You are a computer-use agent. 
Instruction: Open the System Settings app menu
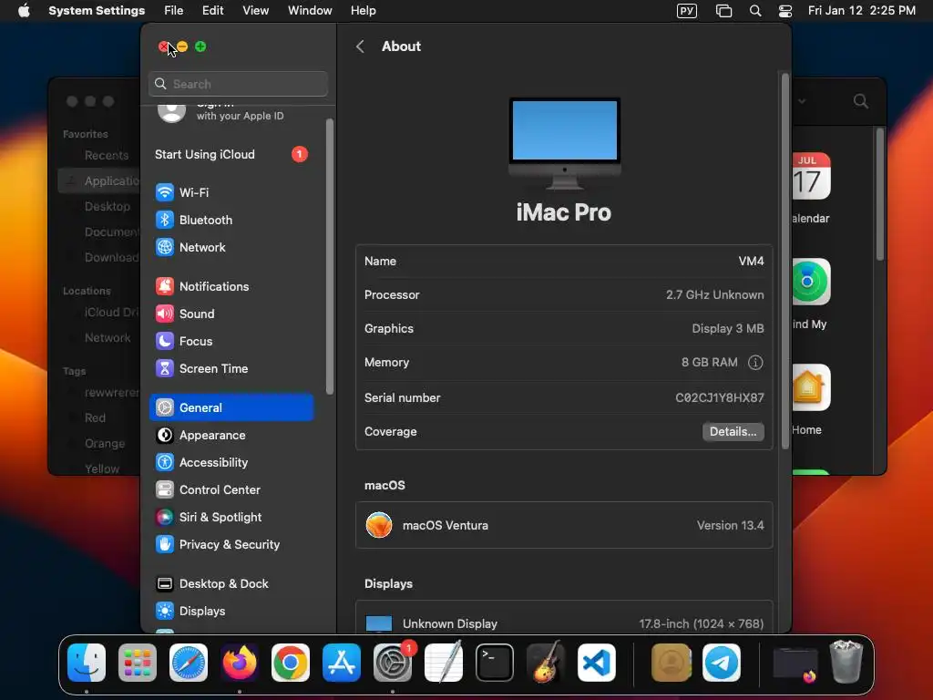[x=97, y=11]
